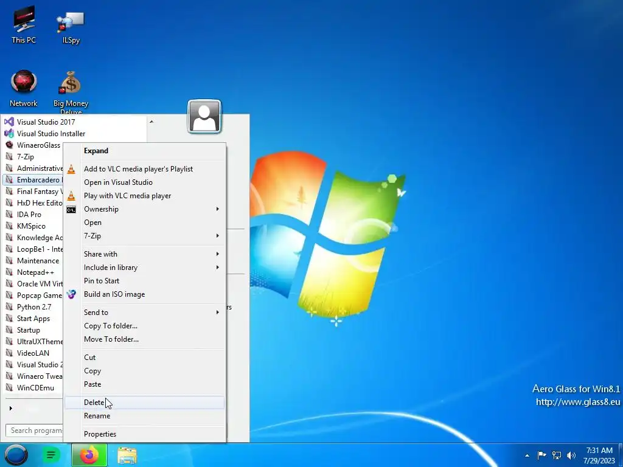Open File Explorer from the taskbar

point(127,455)
